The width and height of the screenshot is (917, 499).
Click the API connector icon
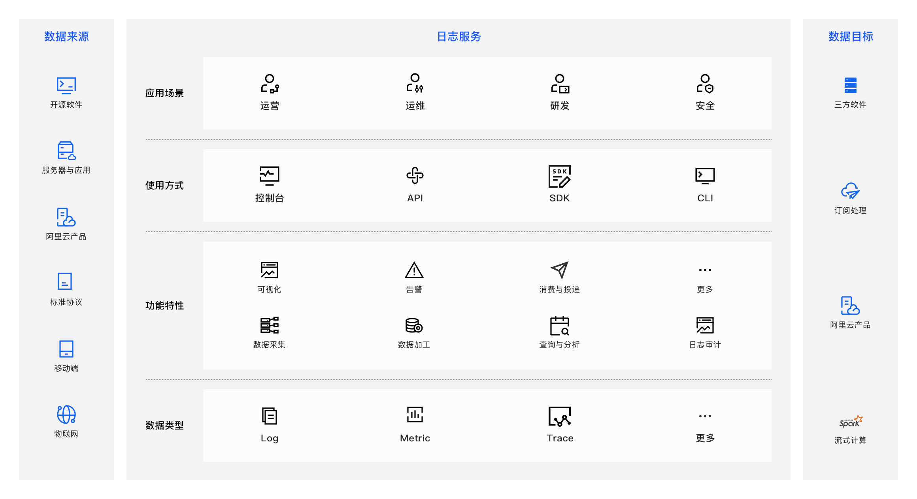tap(415, 176)
